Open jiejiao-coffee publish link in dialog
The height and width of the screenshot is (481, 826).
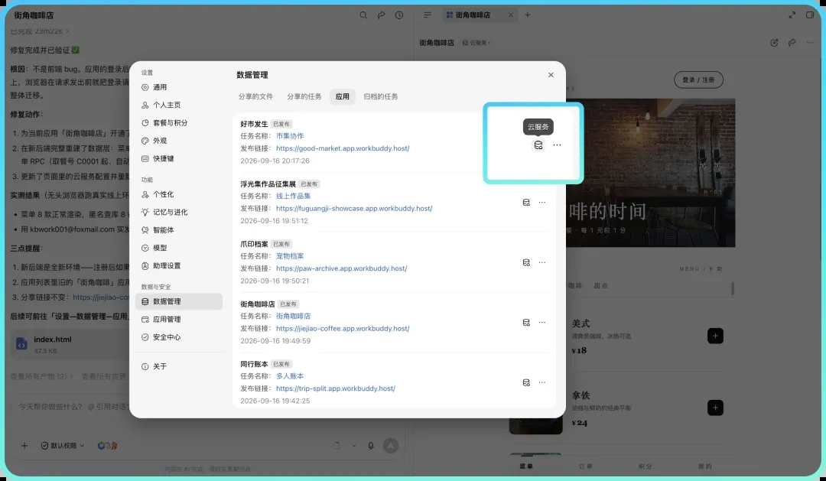click(x=343, y=329)
